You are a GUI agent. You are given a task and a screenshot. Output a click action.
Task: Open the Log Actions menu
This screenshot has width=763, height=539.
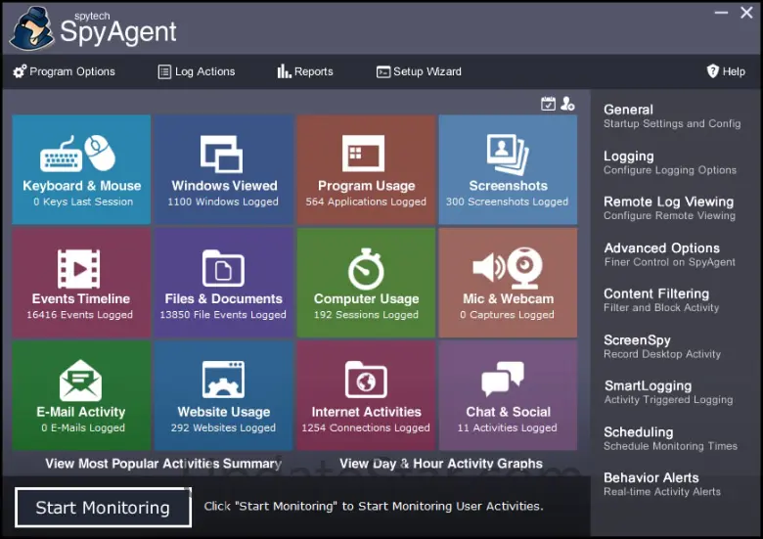197,71
